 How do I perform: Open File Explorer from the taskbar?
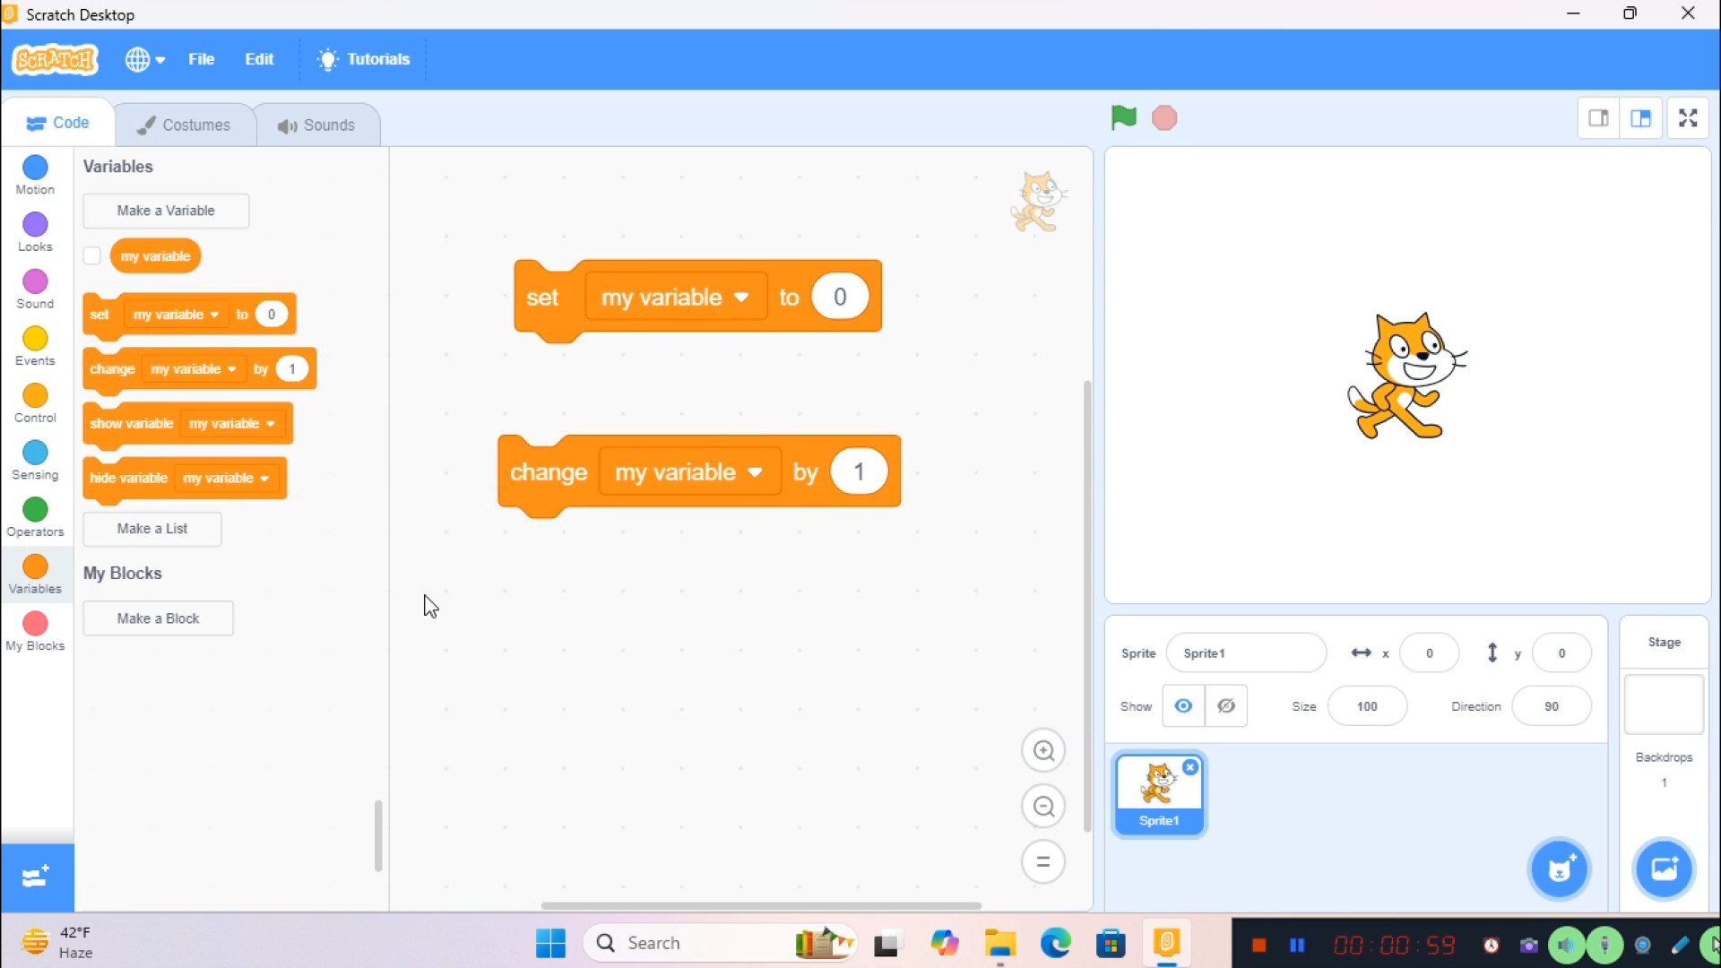[x=999, y=943]
